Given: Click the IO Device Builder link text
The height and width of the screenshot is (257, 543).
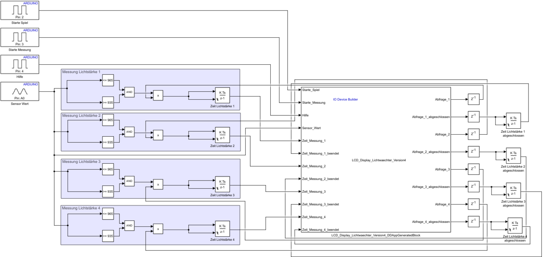Looking at the screenshot, I should click(346, 99).
